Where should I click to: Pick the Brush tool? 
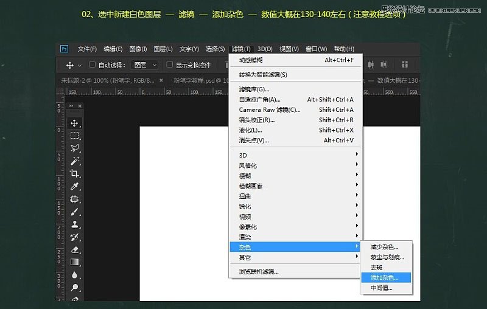75,212
